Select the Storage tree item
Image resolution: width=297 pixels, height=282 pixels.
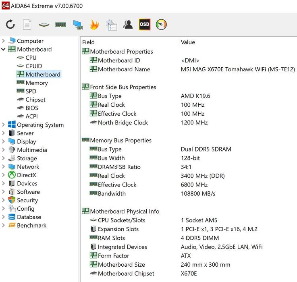23,158
